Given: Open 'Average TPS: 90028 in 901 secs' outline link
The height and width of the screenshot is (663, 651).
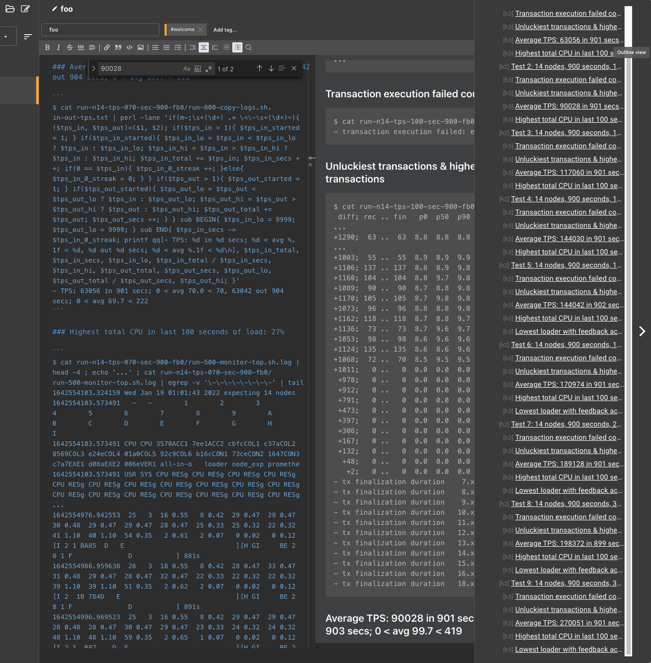Looking at the screenshot, I should (x=569, y=106).
